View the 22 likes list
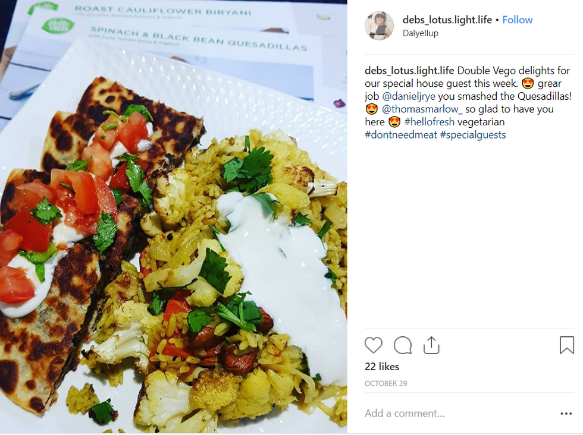 382,367
